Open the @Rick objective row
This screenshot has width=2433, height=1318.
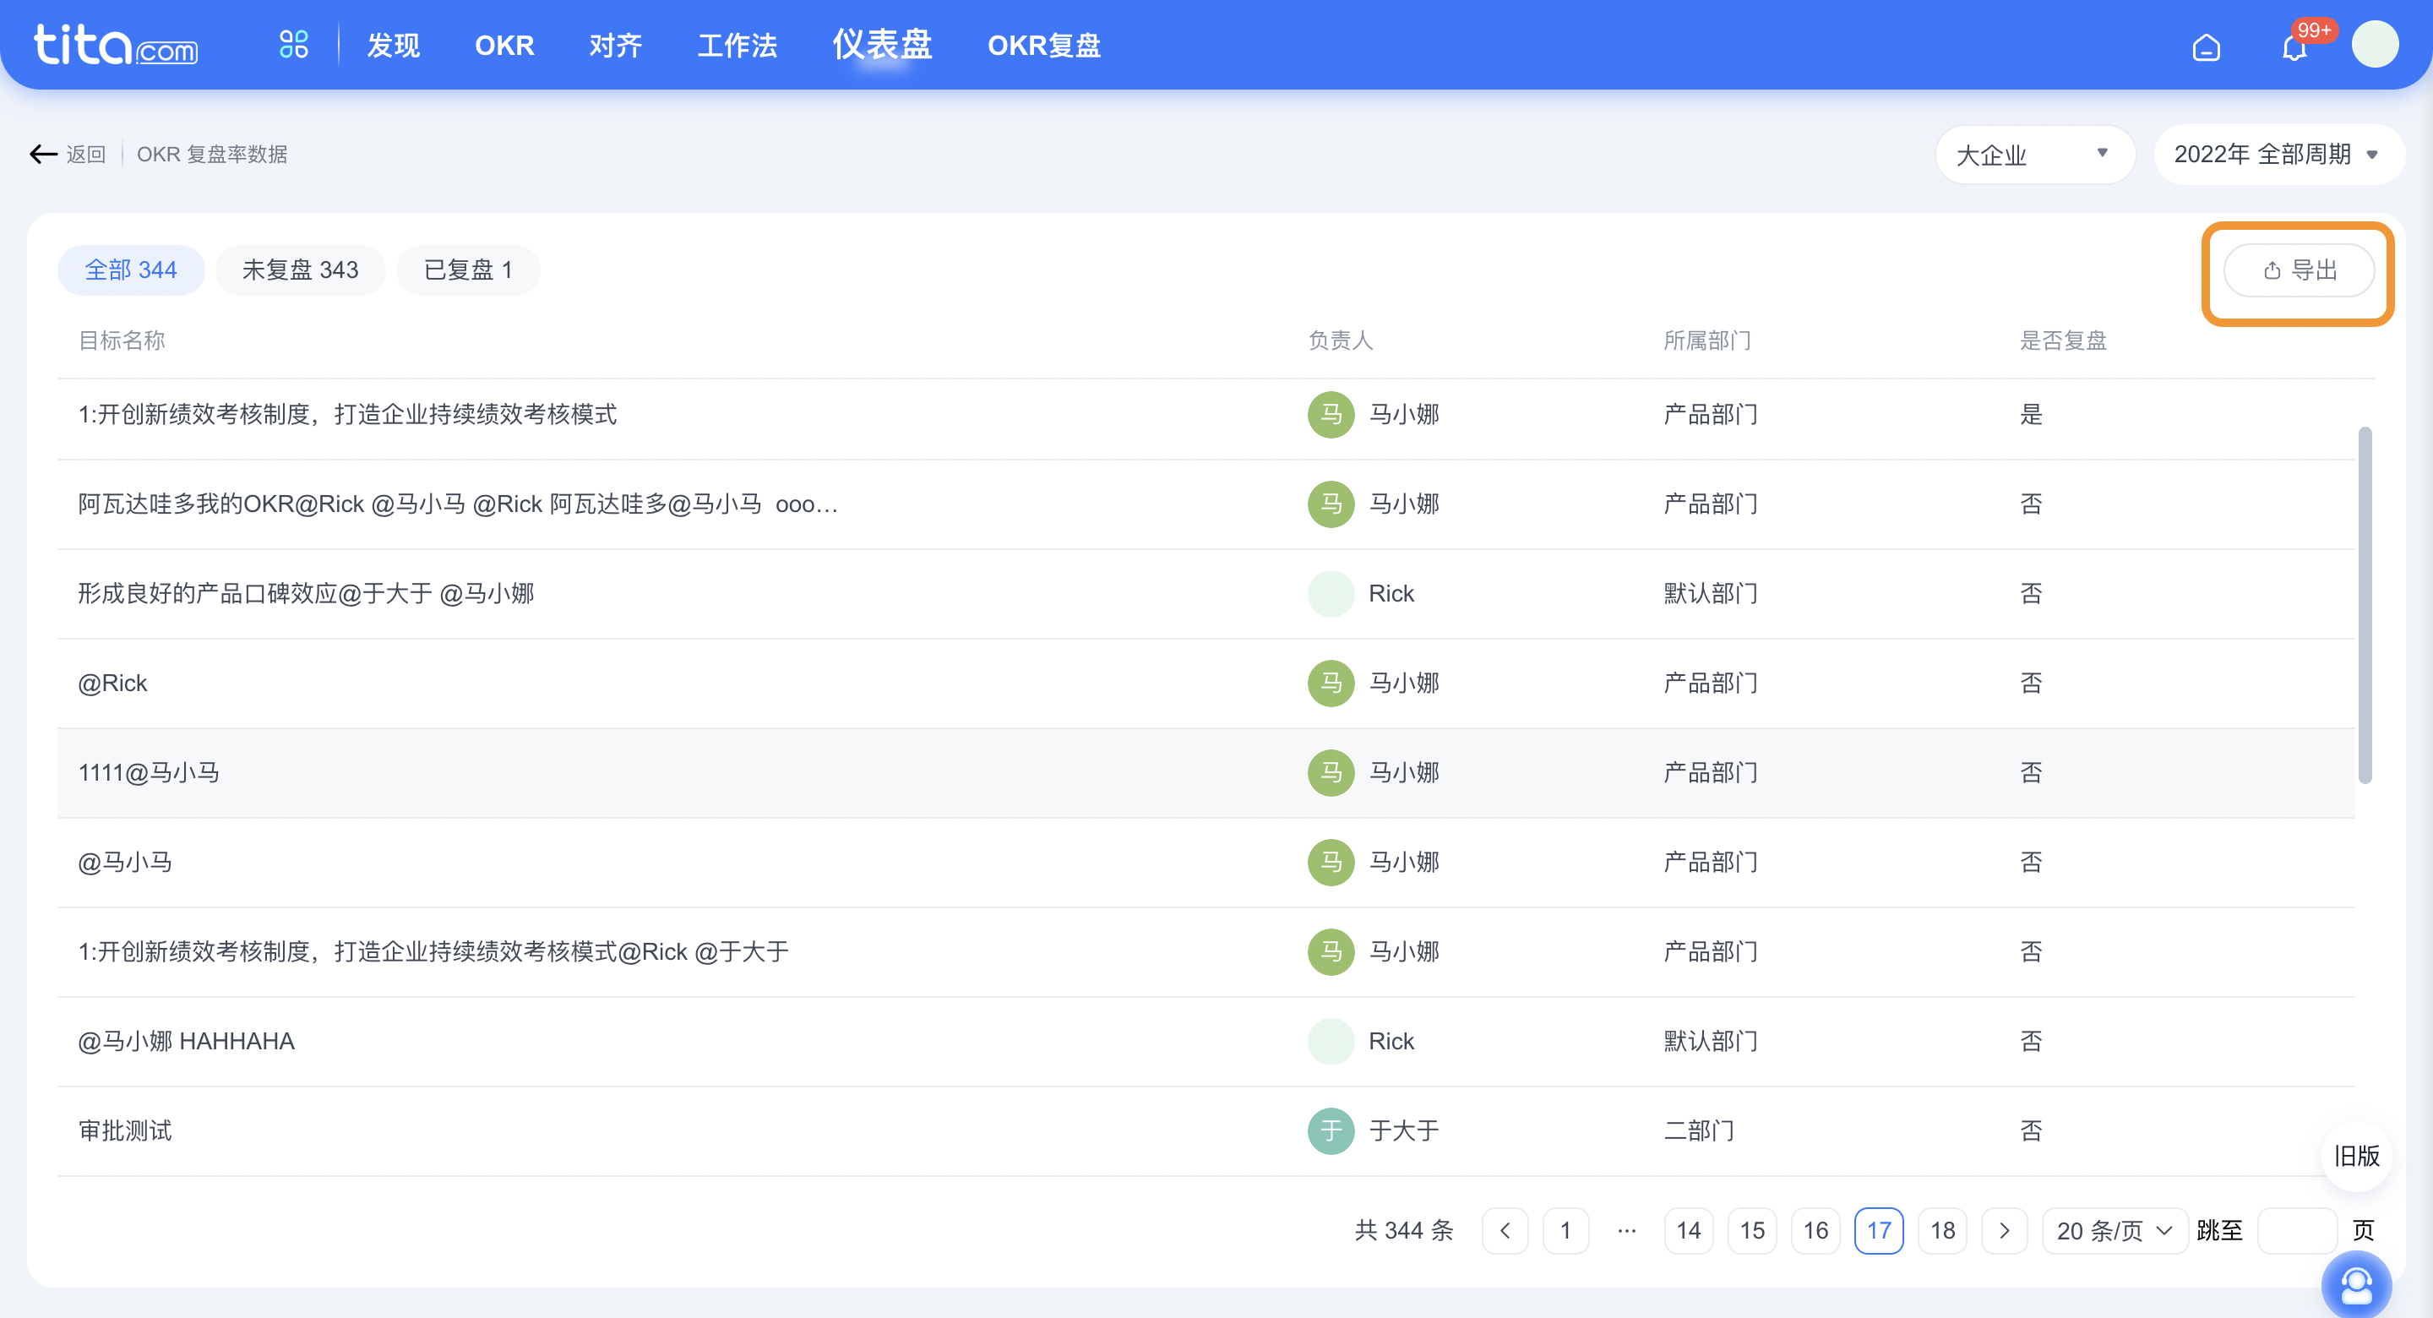[1206, 684]
